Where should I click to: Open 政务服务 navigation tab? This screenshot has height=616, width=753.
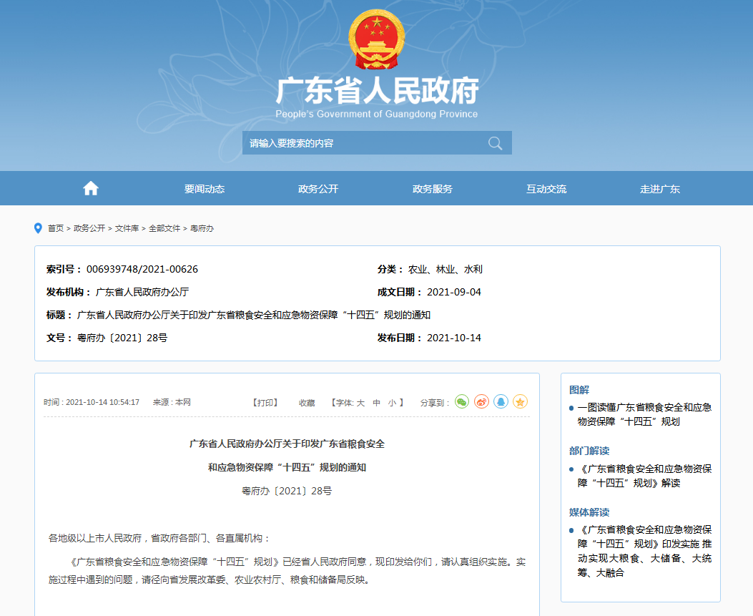pos(433,189)
